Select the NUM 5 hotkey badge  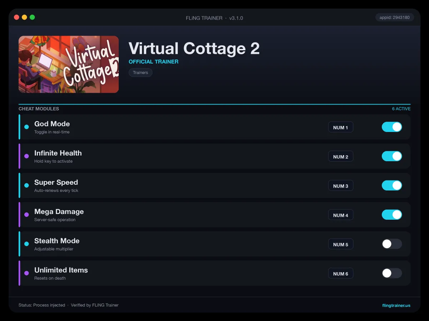(341, 244)
